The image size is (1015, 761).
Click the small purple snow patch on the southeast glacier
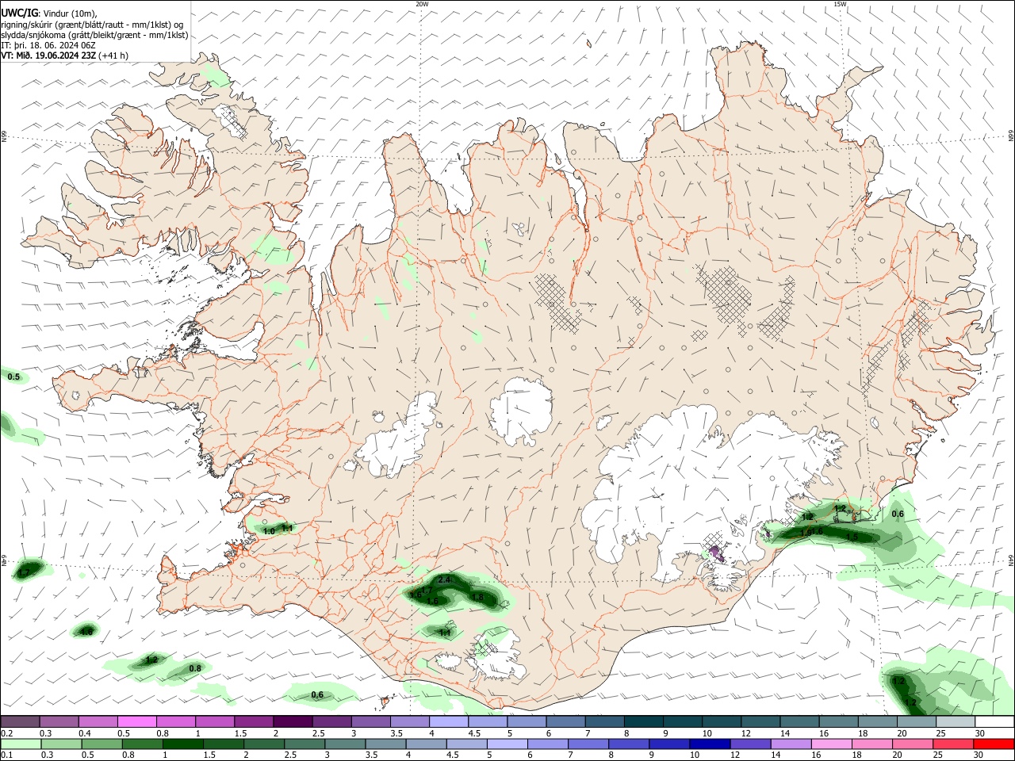tap(716, 552)
